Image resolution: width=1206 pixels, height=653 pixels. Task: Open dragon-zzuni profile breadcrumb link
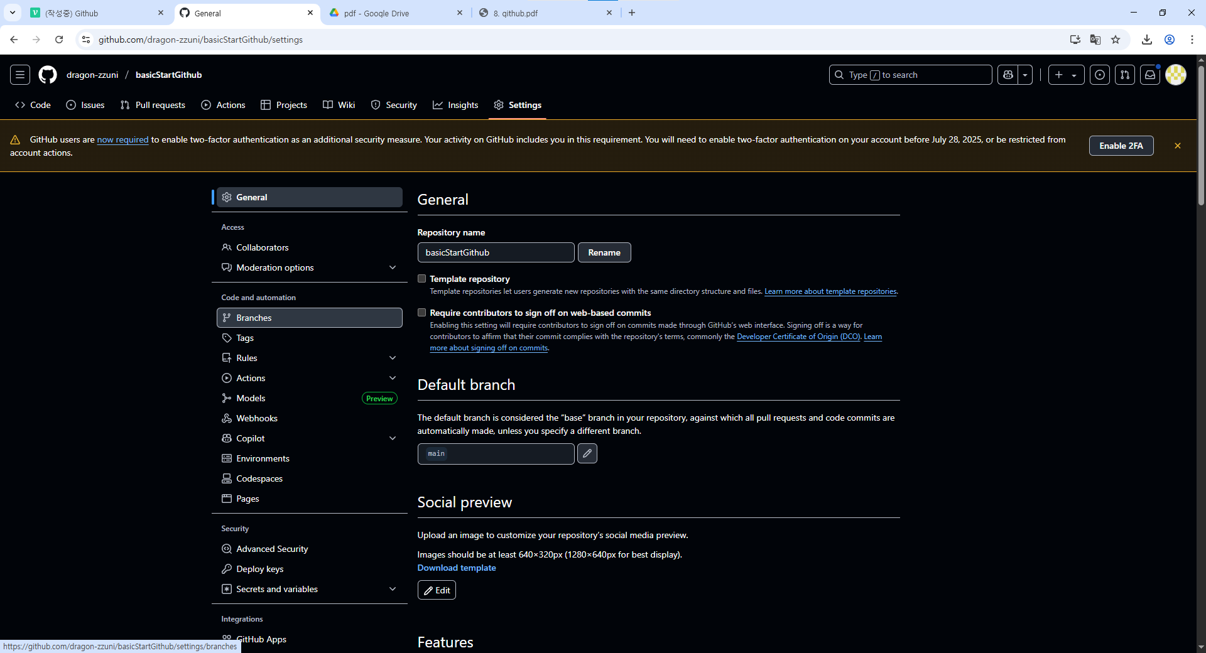(x=92, y=75)
